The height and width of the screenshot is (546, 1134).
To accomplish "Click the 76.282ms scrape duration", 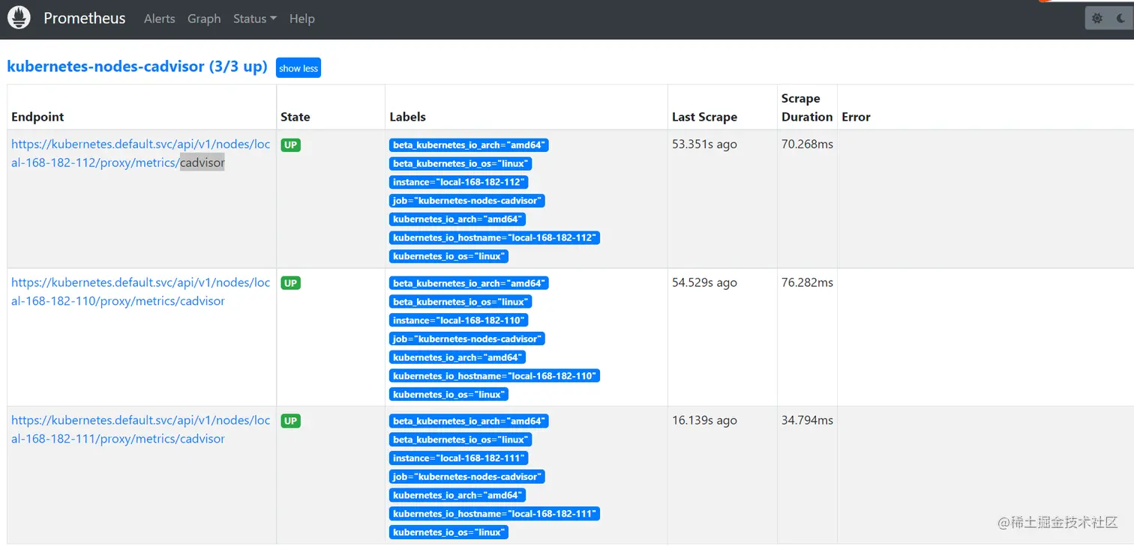I will [807, 282].
